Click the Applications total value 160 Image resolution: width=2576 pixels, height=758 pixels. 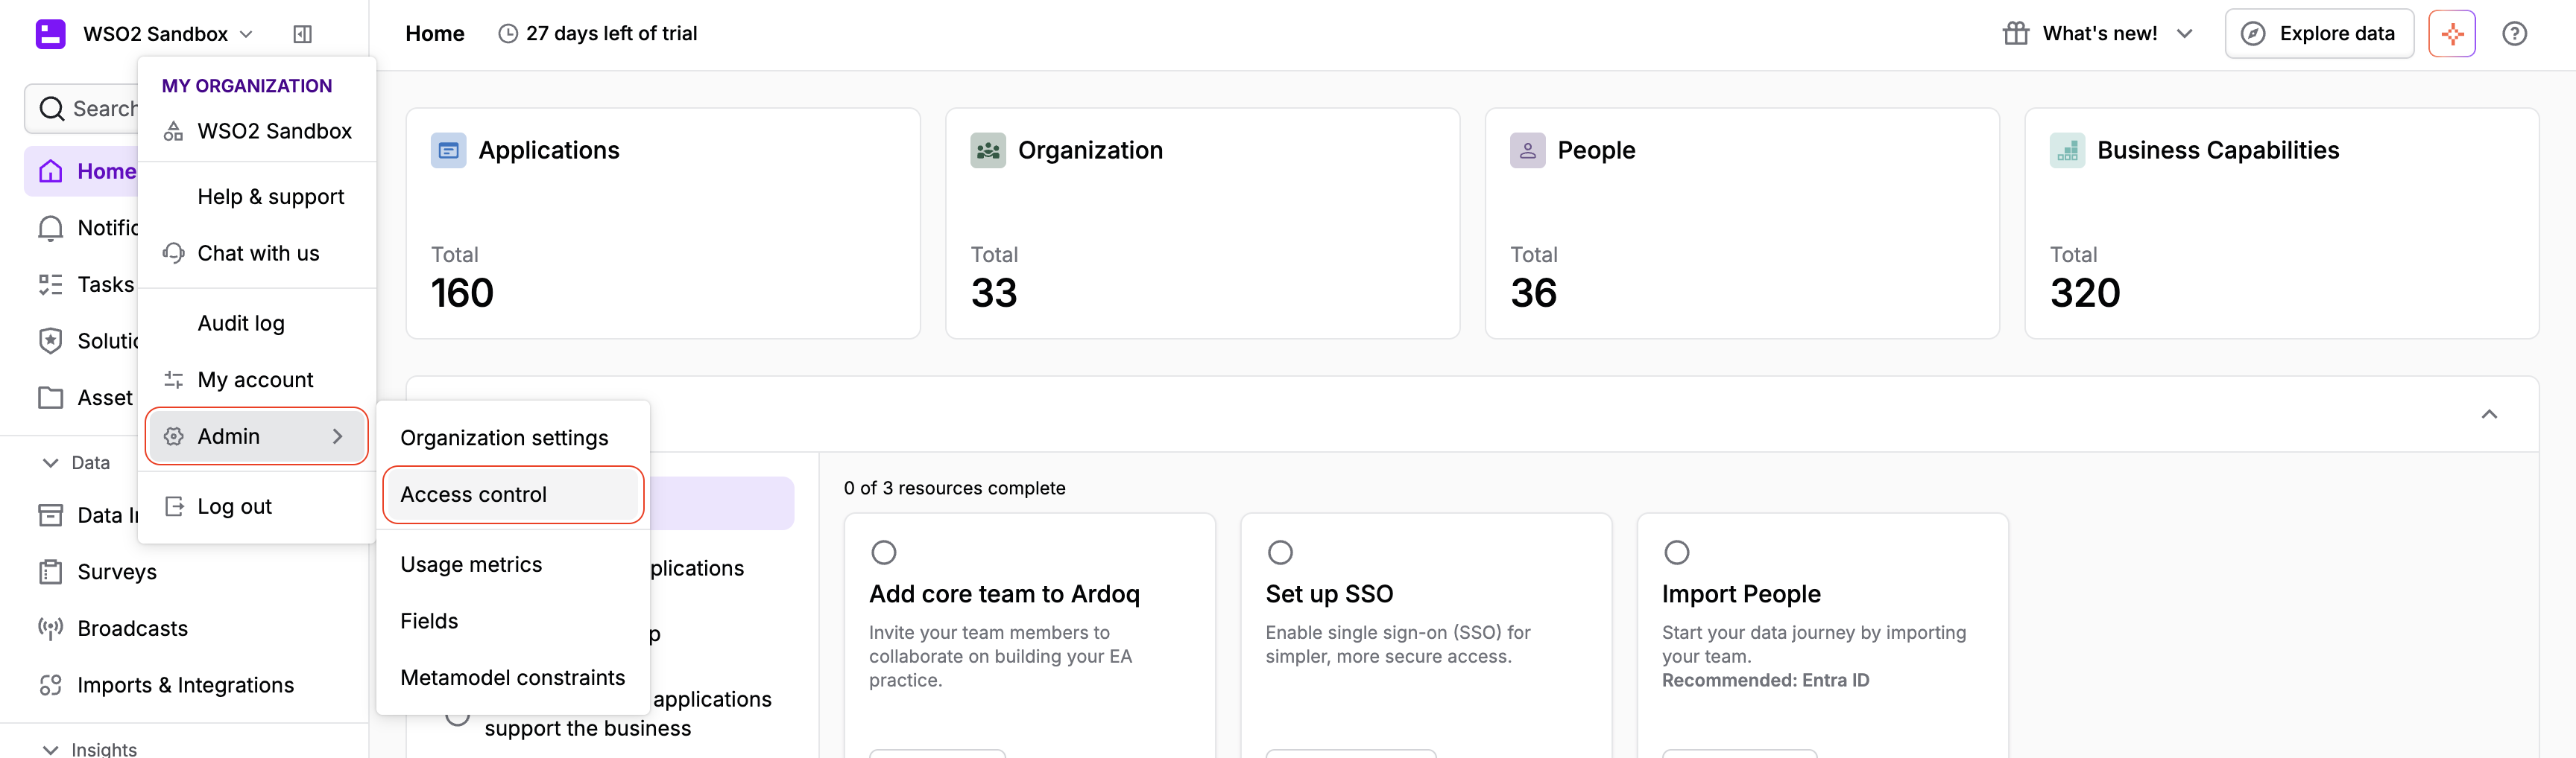(x=462, y=293)
